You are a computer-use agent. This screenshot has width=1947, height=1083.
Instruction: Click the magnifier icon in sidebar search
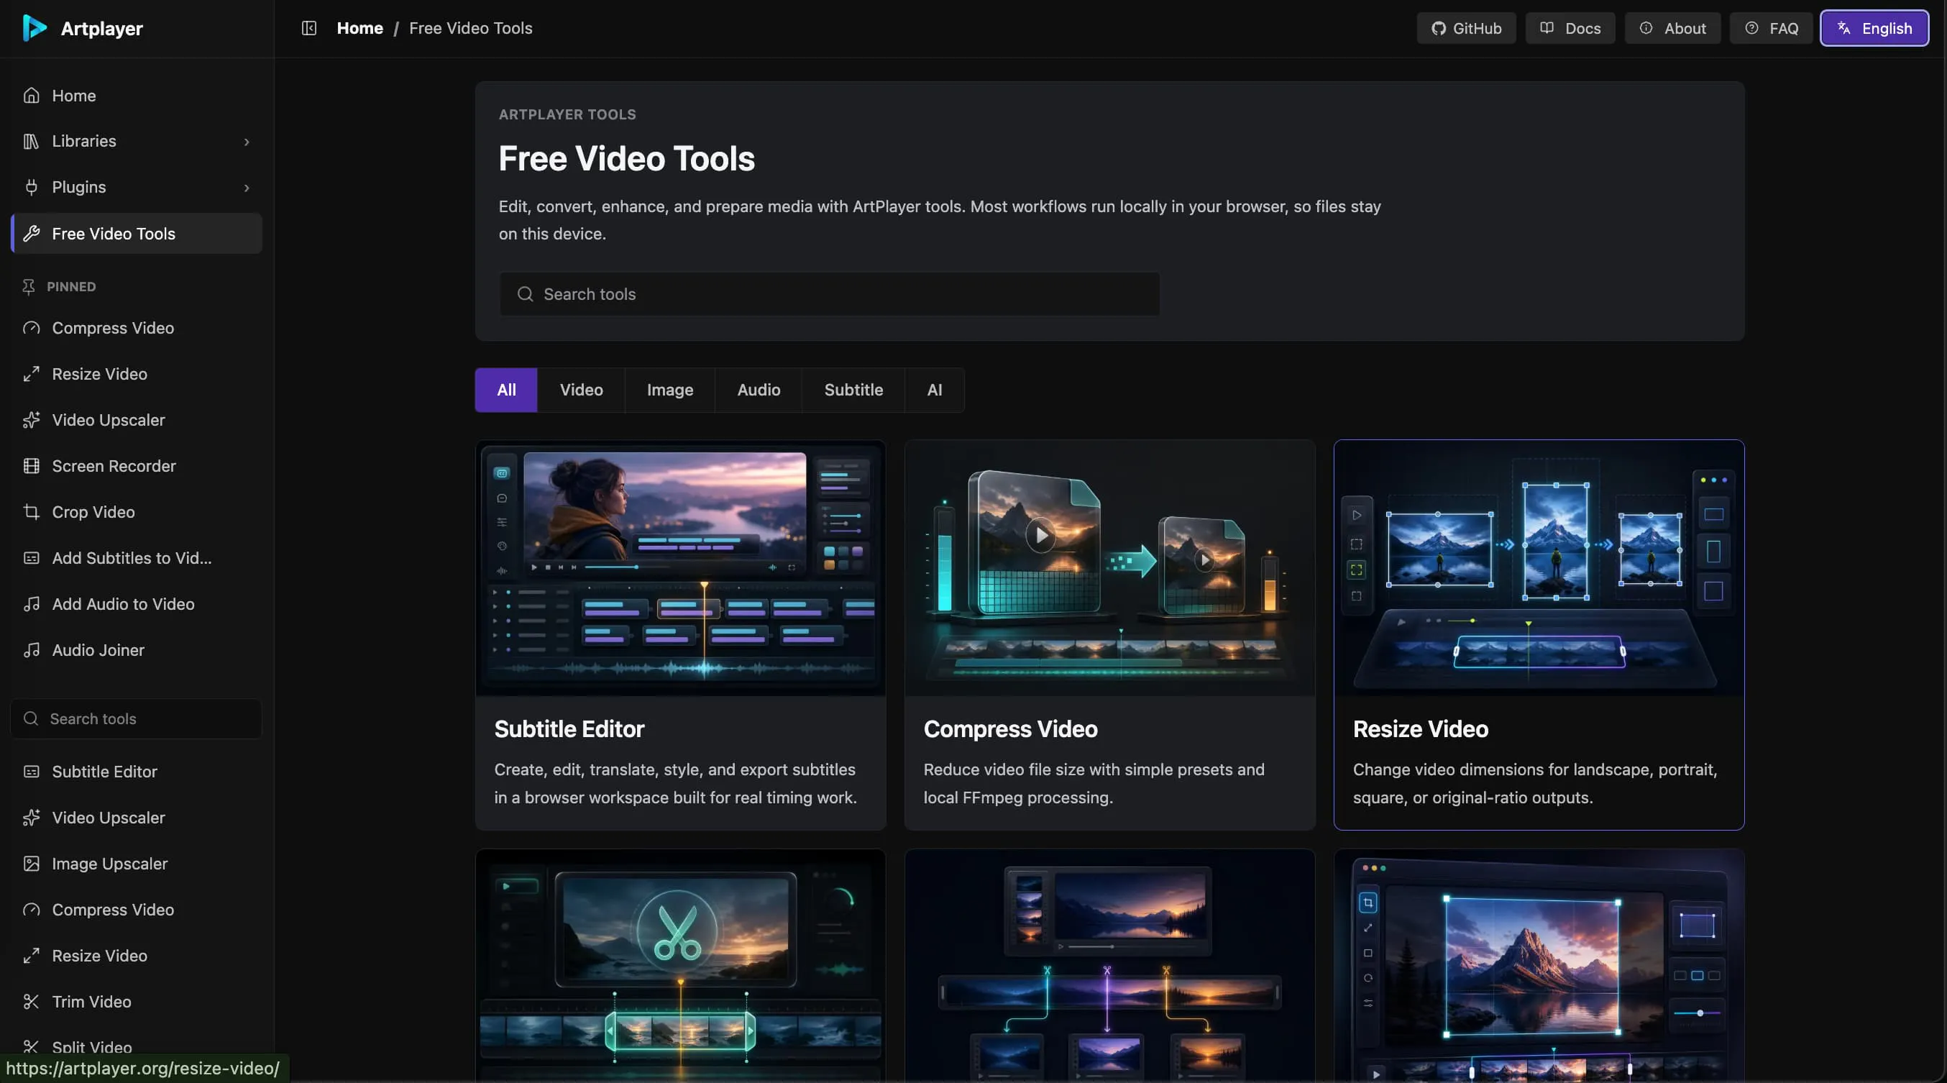click(x=30, y=718)
